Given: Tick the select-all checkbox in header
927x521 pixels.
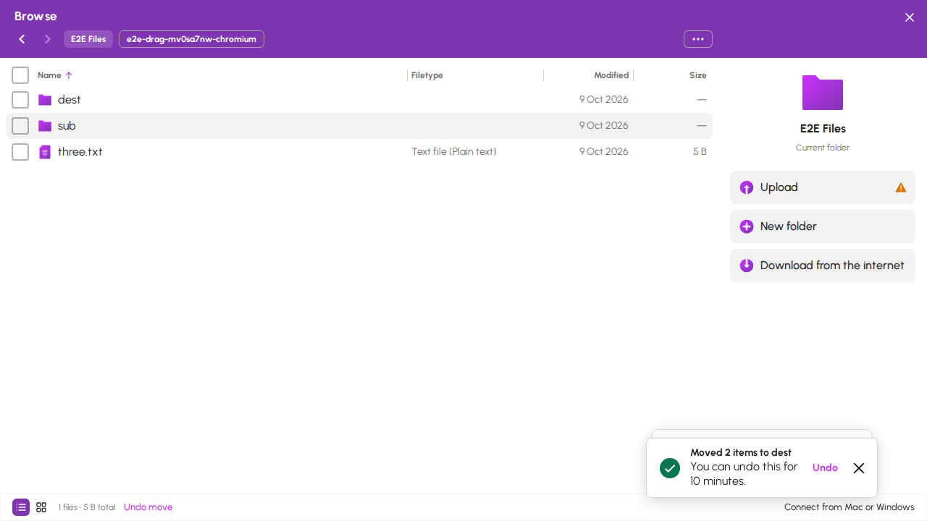Looking at the screenshot, I should point(20,75).
